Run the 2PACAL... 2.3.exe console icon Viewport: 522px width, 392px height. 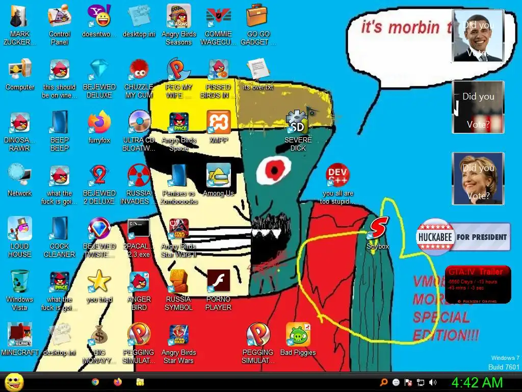click(x=139, y=237)
